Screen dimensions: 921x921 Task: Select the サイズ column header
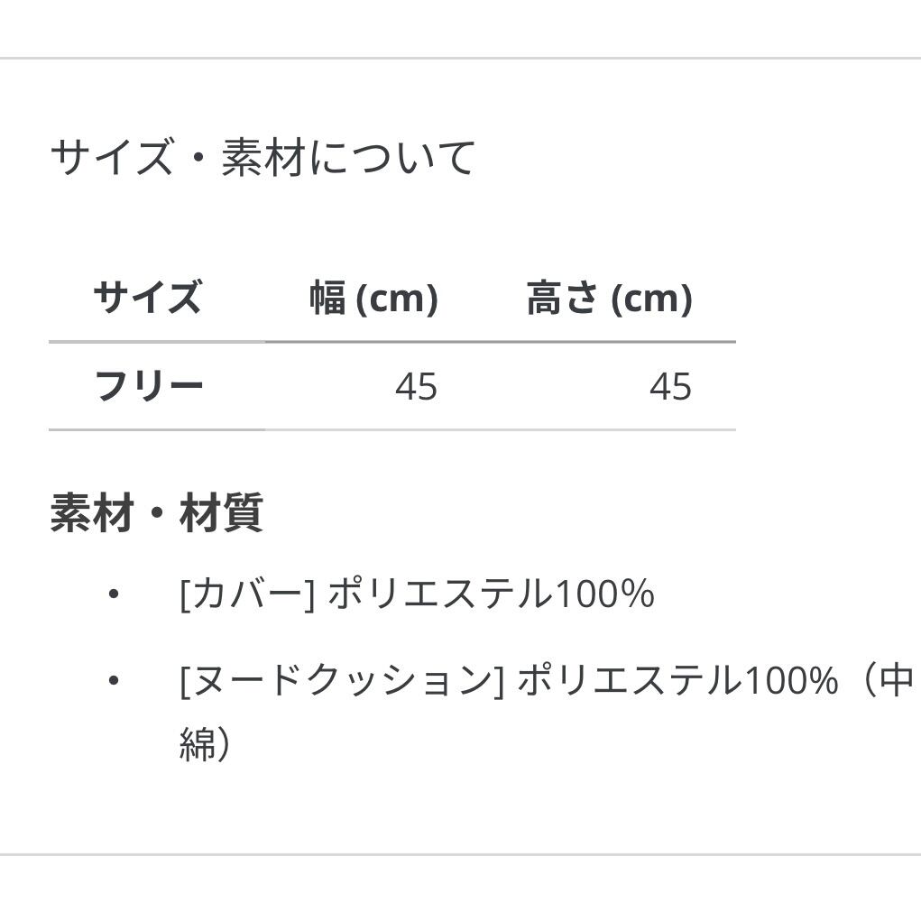[x=148, y=297]
